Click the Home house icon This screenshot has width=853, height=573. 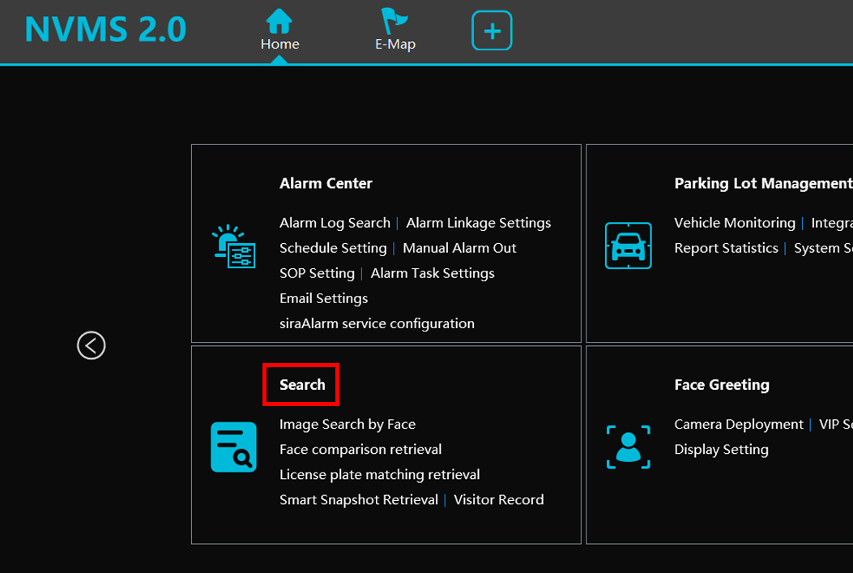pos(279,21)
